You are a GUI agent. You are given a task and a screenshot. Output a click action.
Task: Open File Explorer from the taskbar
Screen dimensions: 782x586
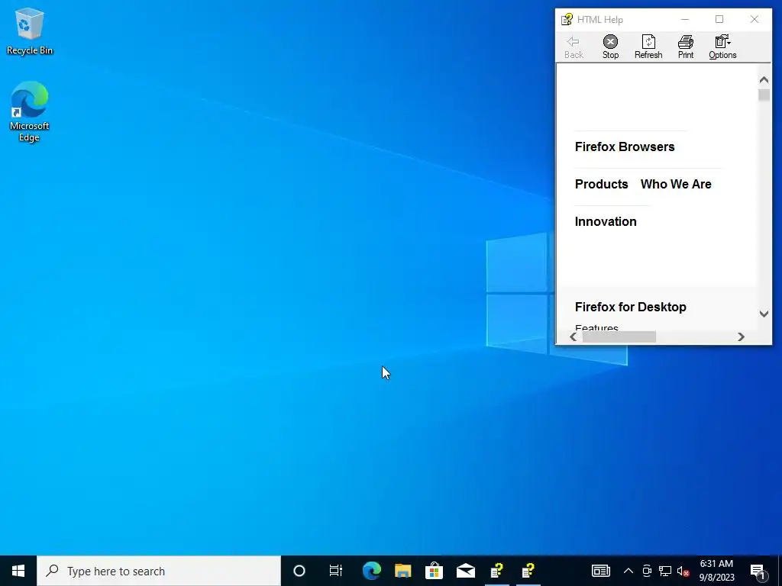403,571
